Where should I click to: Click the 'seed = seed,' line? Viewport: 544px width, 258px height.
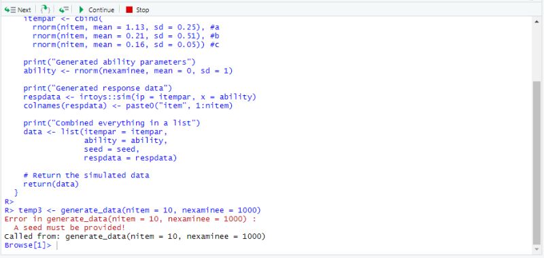click(112, 149)
